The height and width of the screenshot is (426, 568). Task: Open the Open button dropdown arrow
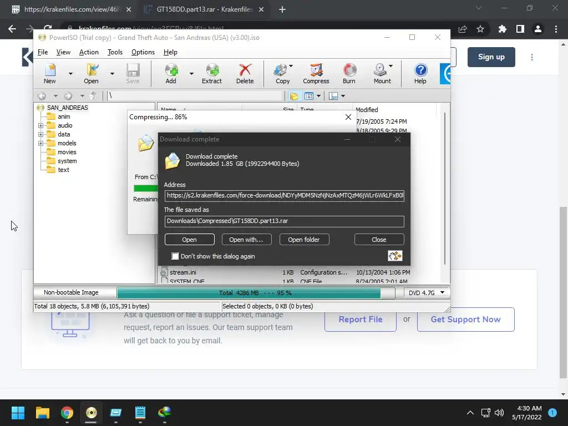[x=112, y=74]
